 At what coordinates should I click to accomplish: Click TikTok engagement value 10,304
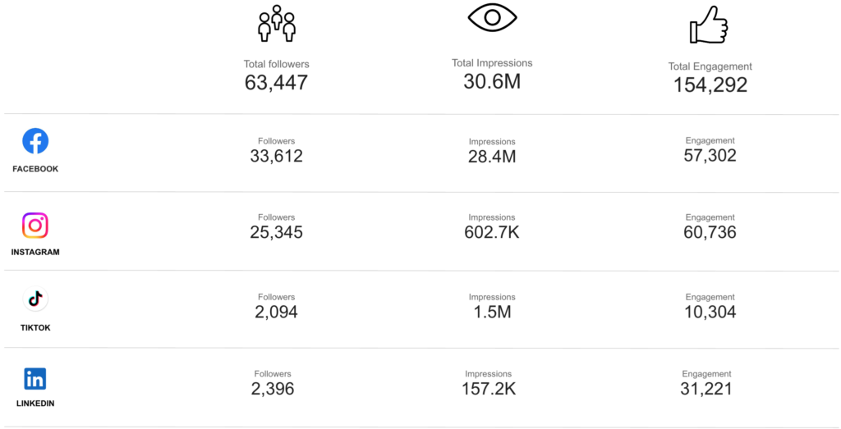710,312
